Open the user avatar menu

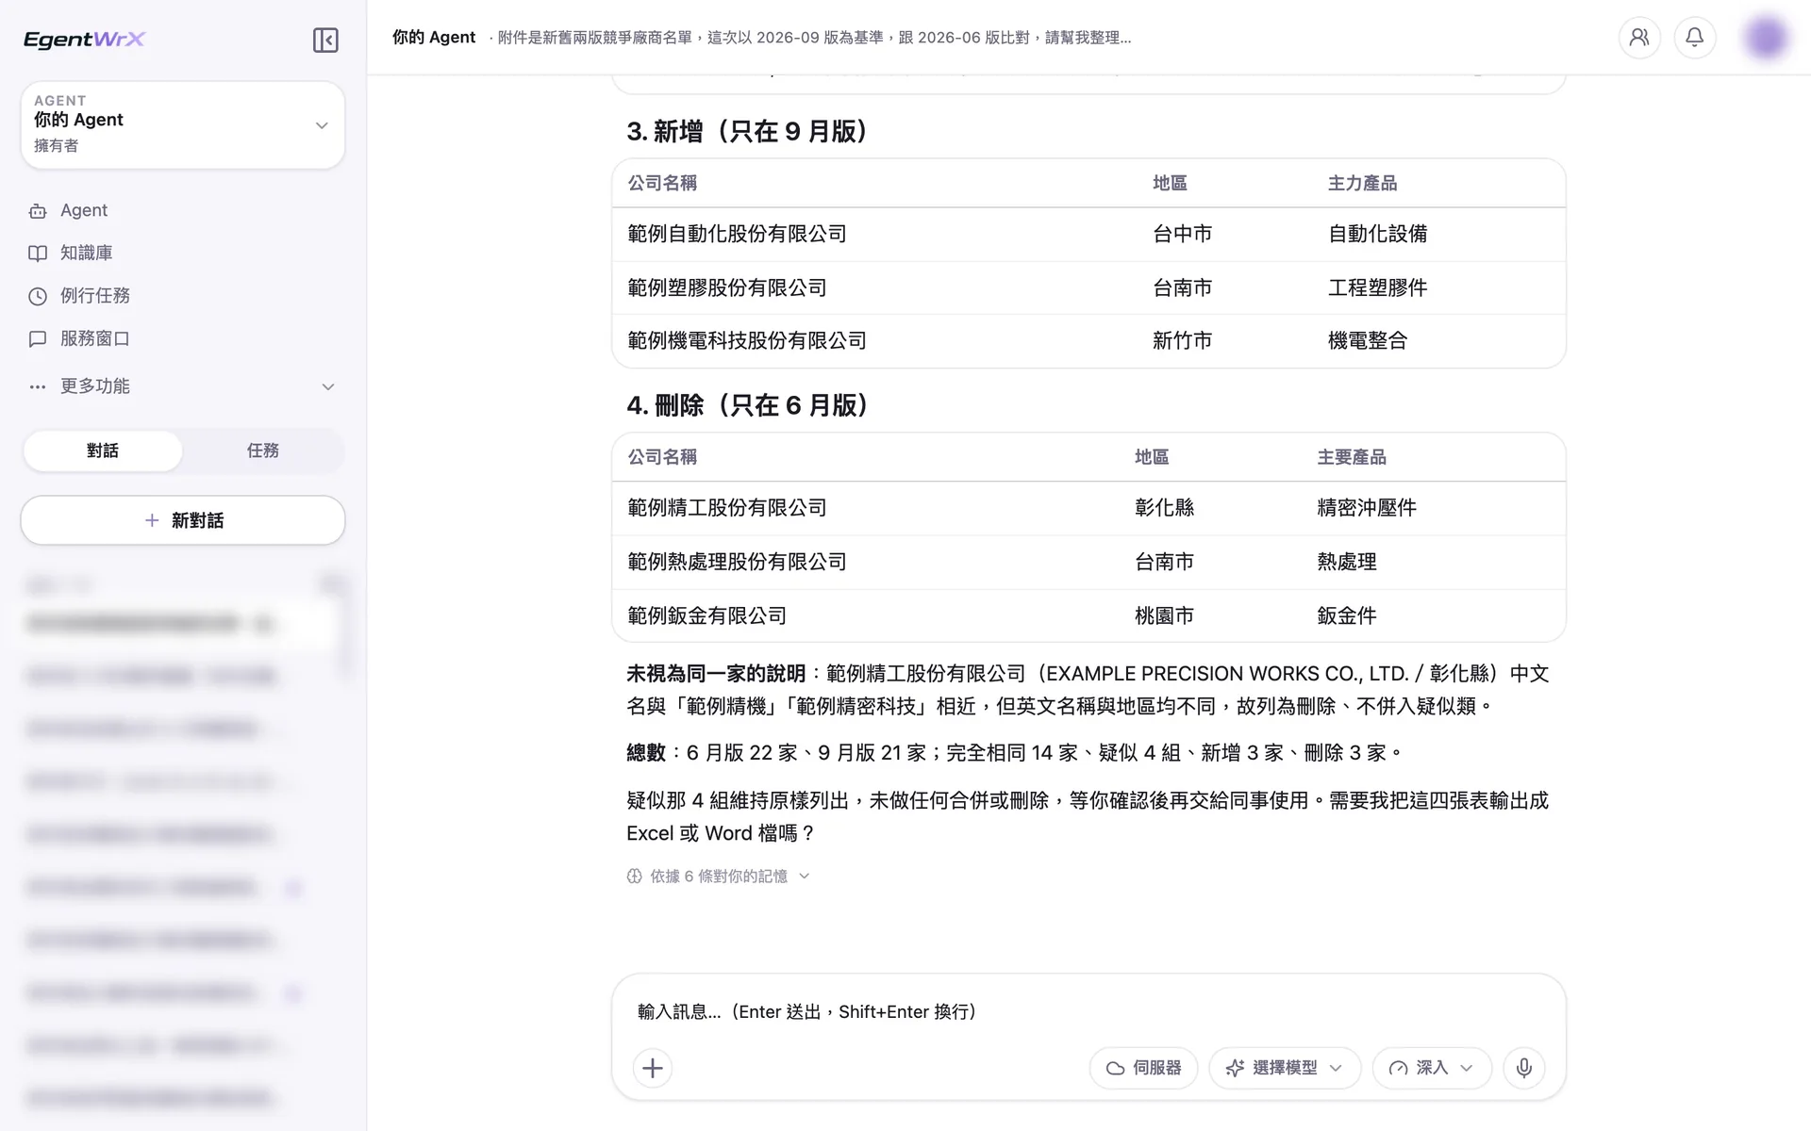[1766, 38]
